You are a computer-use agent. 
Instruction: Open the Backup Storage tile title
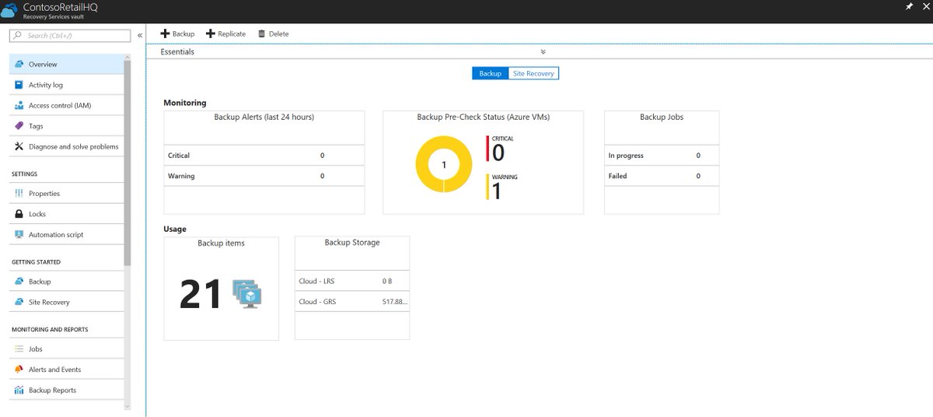coord(352,243)
